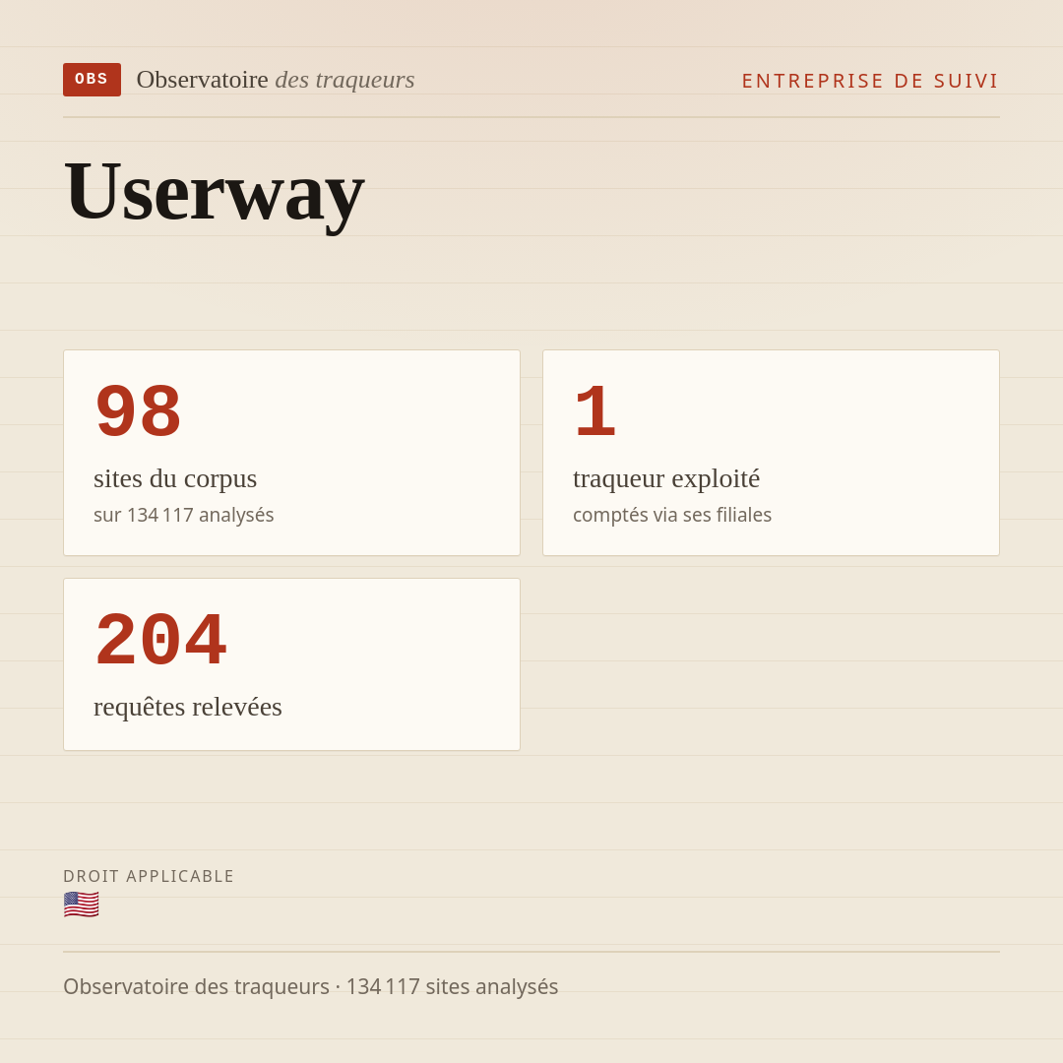Click 'sur 134 117 analysés' subtext
Image resolution: width=1063 pixels, height=1063 pixels.
pyautogui.click(x=184, y=515)
